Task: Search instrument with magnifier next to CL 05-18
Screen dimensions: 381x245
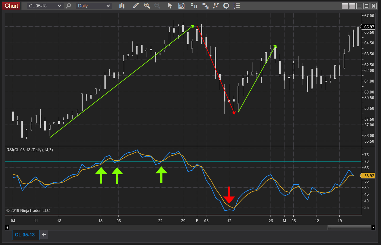Action: (69, 6)
